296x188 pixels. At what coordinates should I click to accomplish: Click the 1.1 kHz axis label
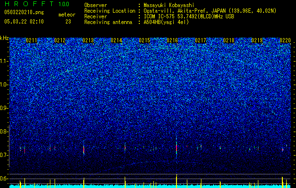coord(4,61)
